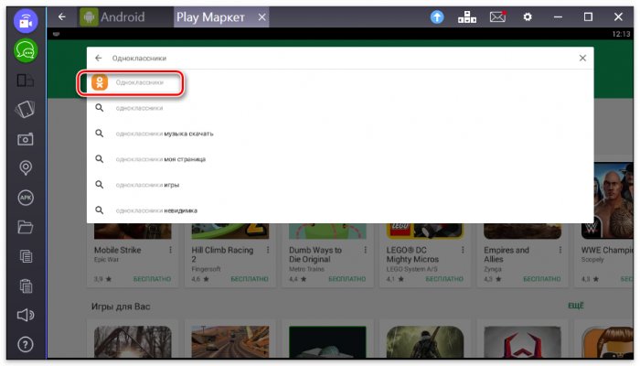Viewport: 640px width, 366px height.
Task: Click the APK install icon
Action: (x=26, y=197)
